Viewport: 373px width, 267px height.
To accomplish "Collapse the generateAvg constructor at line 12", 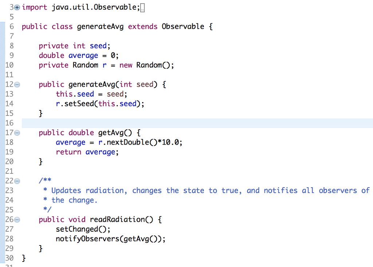I will (x=17, y=85).
